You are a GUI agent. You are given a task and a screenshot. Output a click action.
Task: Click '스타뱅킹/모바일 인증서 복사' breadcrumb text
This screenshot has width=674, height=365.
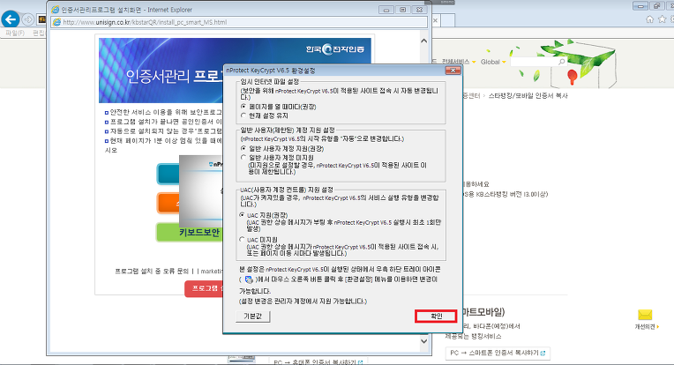coord(528,96)
